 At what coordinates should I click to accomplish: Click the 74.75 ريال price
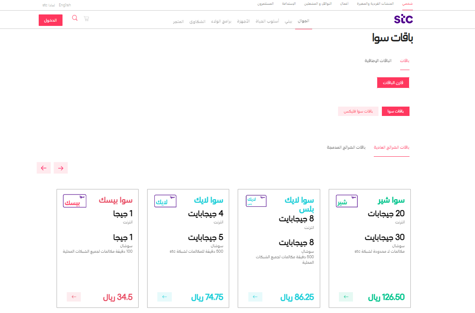pyautogui.click(x=207, y=297)
